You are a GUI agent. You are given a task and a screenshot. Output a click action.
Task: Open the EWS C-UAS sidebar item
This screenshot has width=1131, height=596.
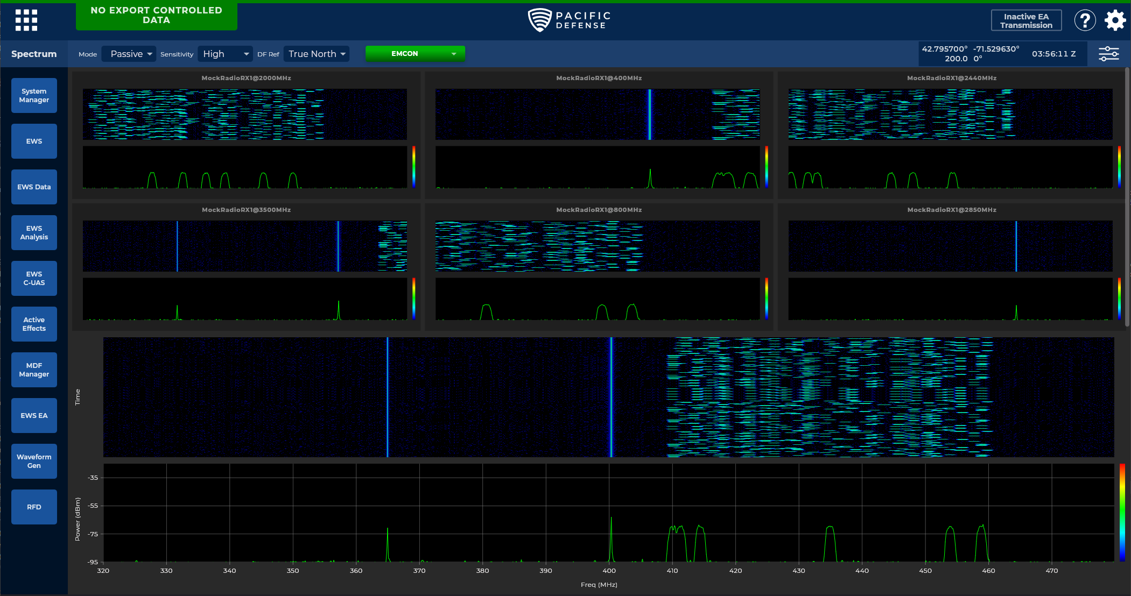click(34, 278)
